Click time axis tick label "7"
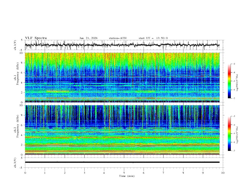 [164, 173]
